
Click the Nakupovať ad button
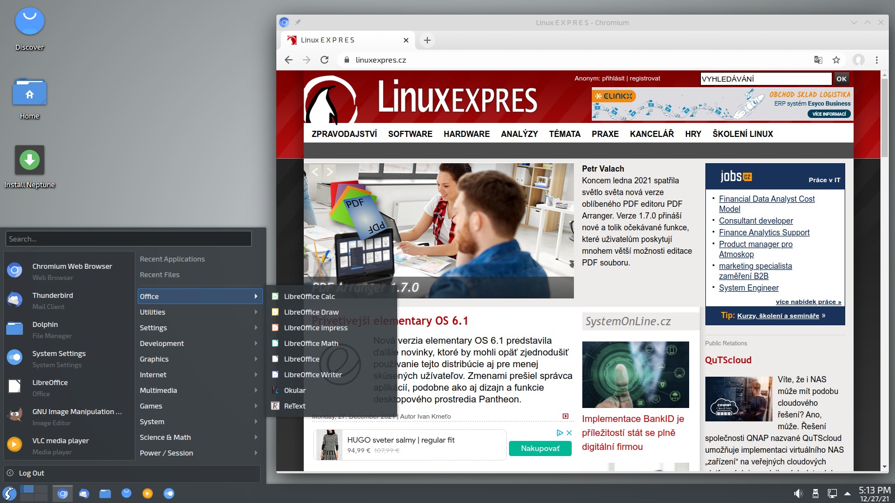coord(540,448)
